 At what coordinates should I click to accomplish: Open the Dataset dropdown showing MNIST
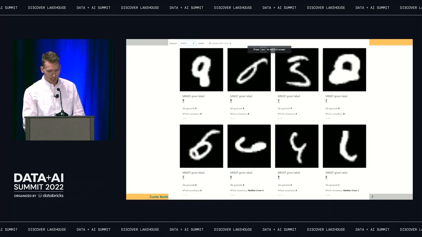click(x=187, y=43)
